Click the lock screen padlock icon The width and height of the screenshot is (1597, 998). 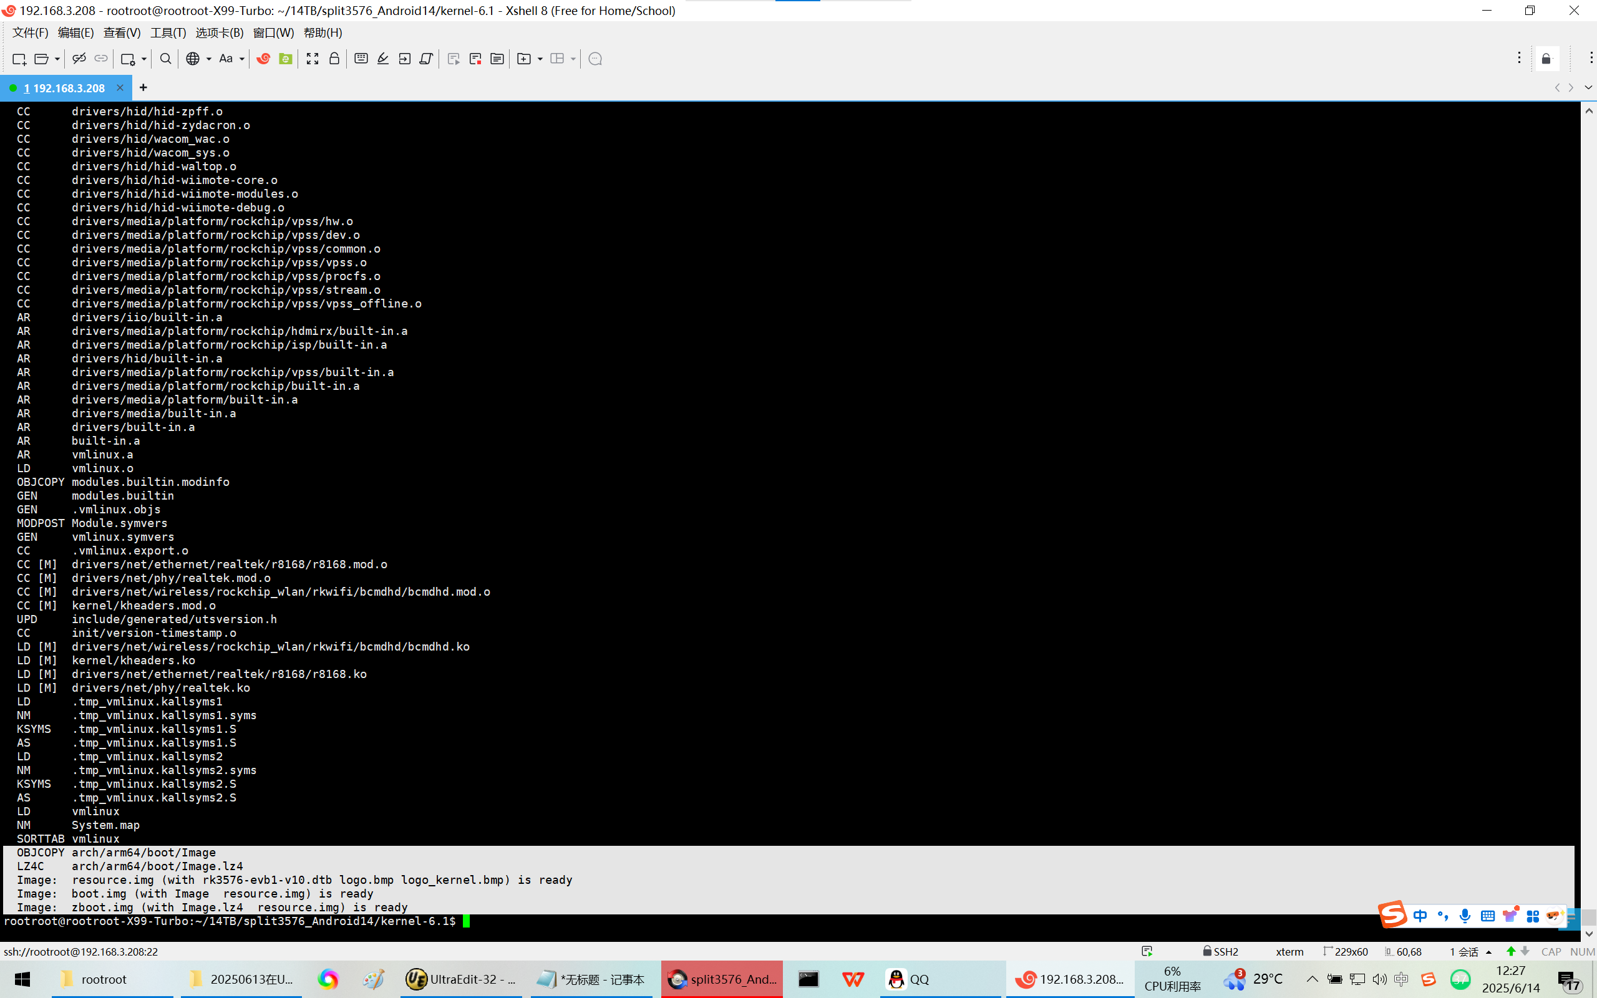(334, 59)
